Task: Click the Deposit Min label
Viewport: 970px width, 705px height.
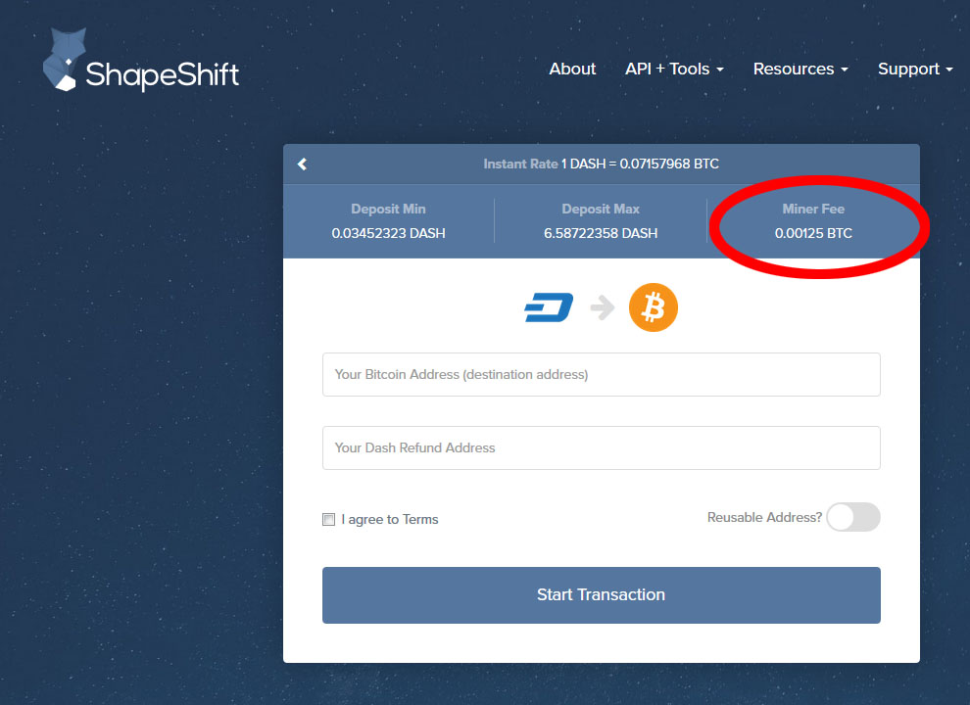Action: [x=389, y=209]
